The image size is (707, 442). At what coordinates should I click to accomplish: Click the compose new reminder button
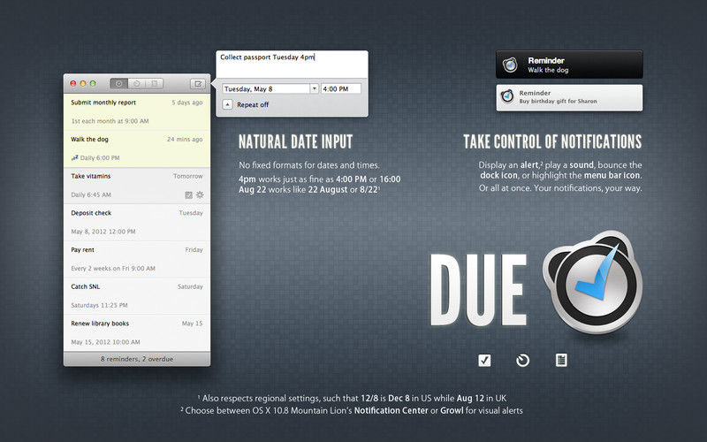[197, 83]
